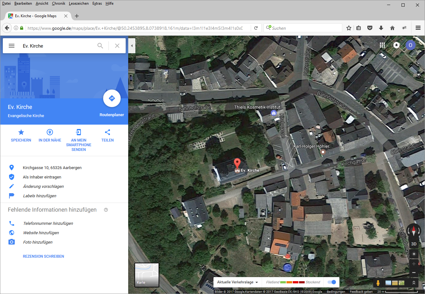Click the magnifier search icon in Maps
The height and width of the screenshot is (294, 425).
click(100, 46)
